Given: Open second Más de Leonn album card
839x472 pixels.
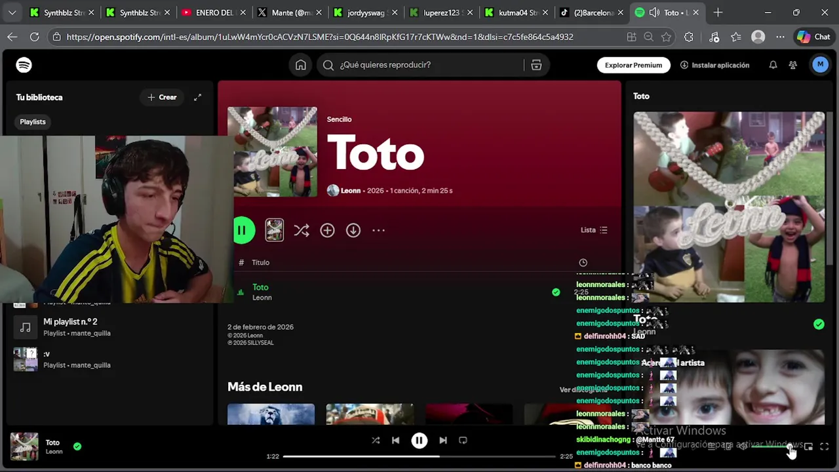Looking at the screenshot, I should (370, 414).
